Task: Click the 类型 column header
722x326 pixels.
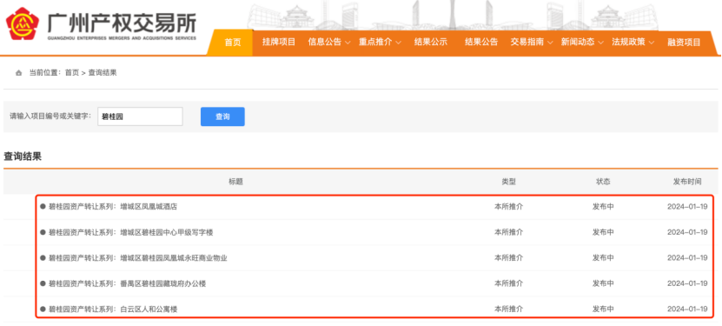Action: tap(509, 182)
